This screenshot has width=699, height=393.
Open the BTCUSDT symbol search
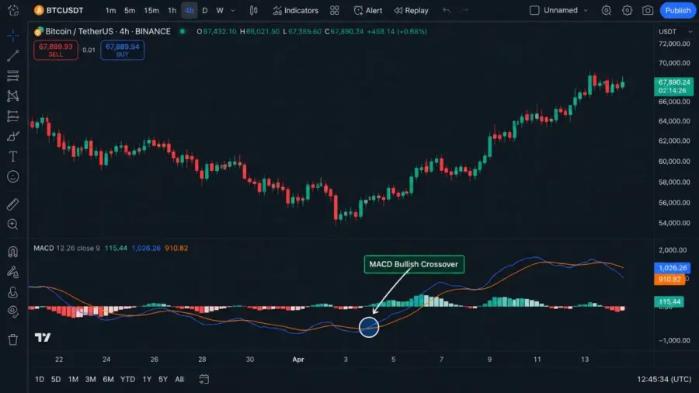[59, 10]
